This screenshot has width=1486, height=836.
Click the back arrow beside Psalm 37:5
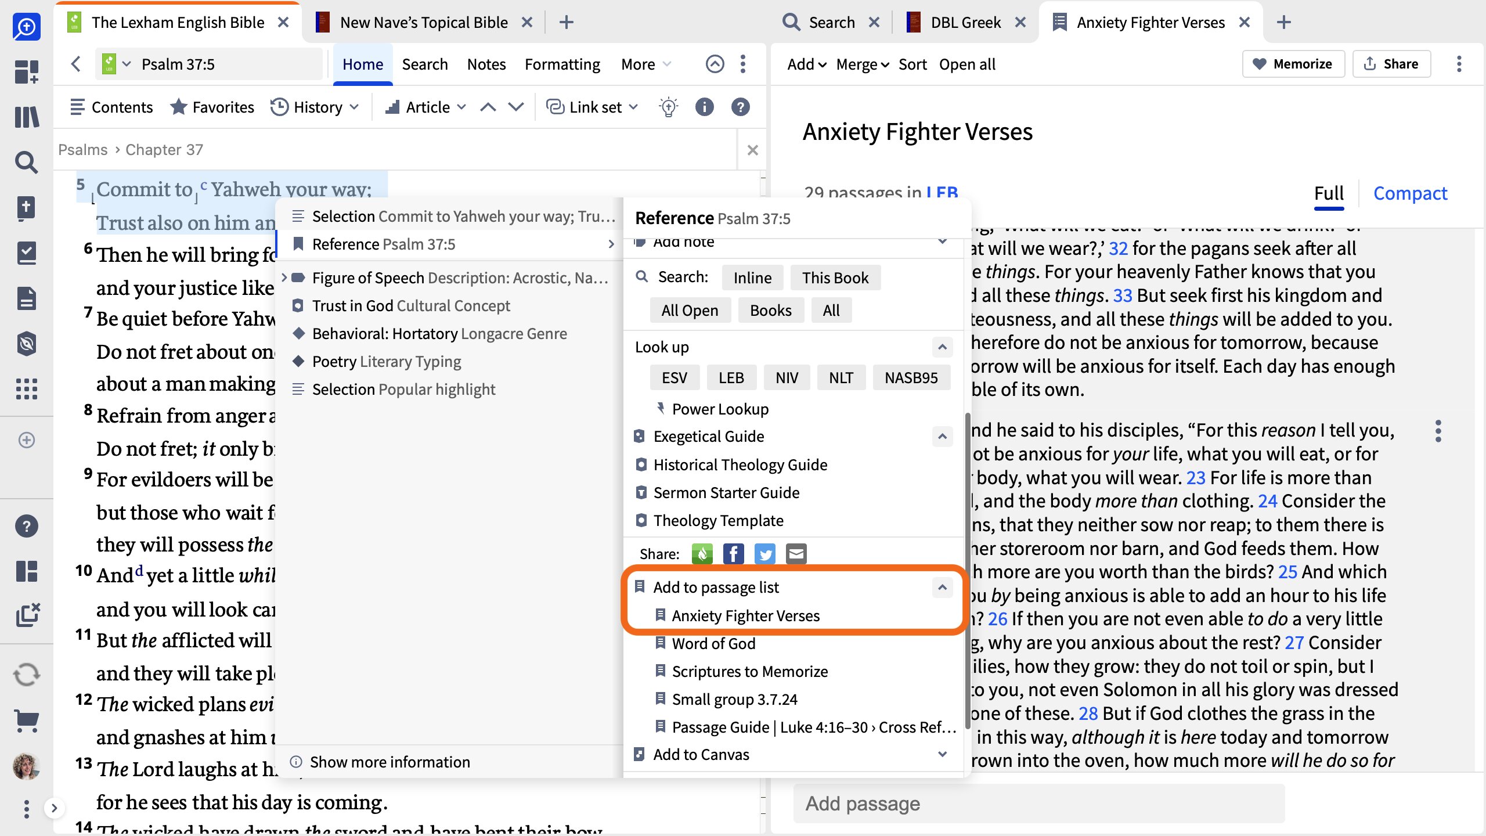tap(75, 64)
